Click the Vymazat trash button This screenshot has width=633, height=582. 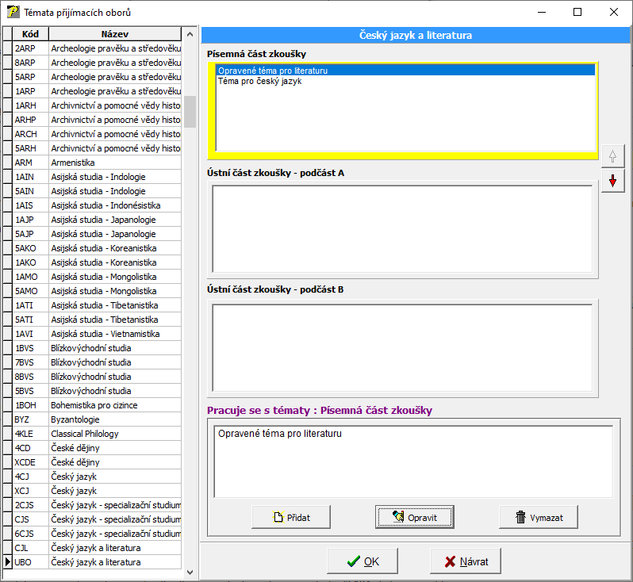tap(539, 517)
